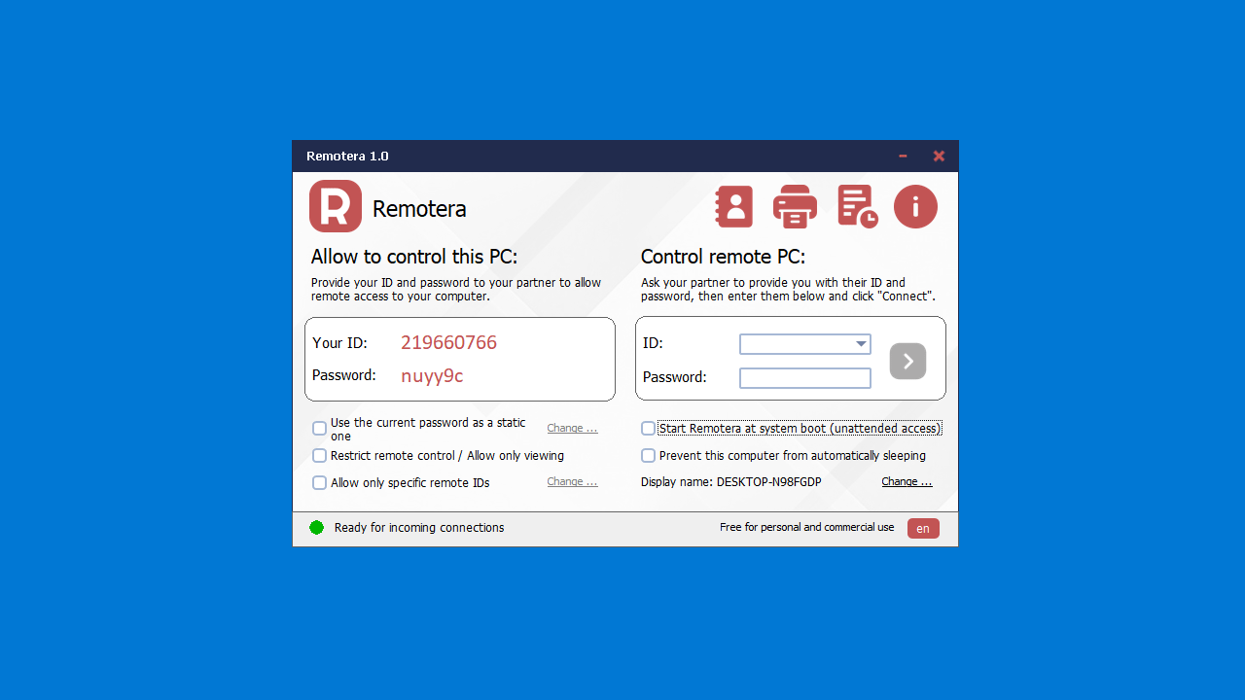The height and width of the screenshot is (700, 1245).
Task: Click the Ready for incoming connections status
Action: click(x=419, y=528)
